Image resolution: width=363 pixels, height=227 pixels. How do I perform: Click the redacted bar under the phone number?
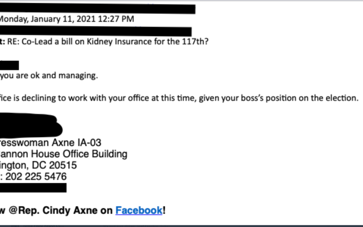click(x=33, y=188)
